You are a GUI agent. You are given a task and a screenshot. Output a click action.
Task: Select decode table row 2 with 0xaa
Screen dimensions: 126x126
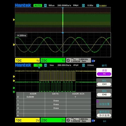coord(53,104)
